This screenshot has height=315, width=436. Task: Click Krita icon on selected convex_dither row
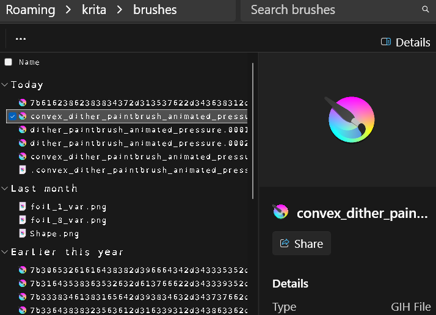point(23,116)
